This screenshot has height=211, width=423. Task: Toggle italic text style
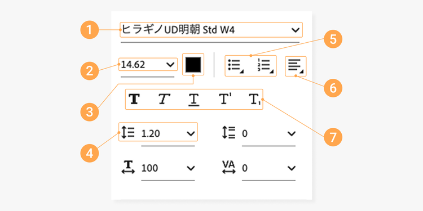164,99
